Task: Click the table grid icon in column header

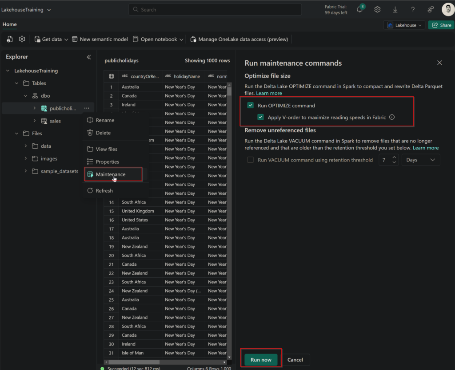Action: (112, 76)
